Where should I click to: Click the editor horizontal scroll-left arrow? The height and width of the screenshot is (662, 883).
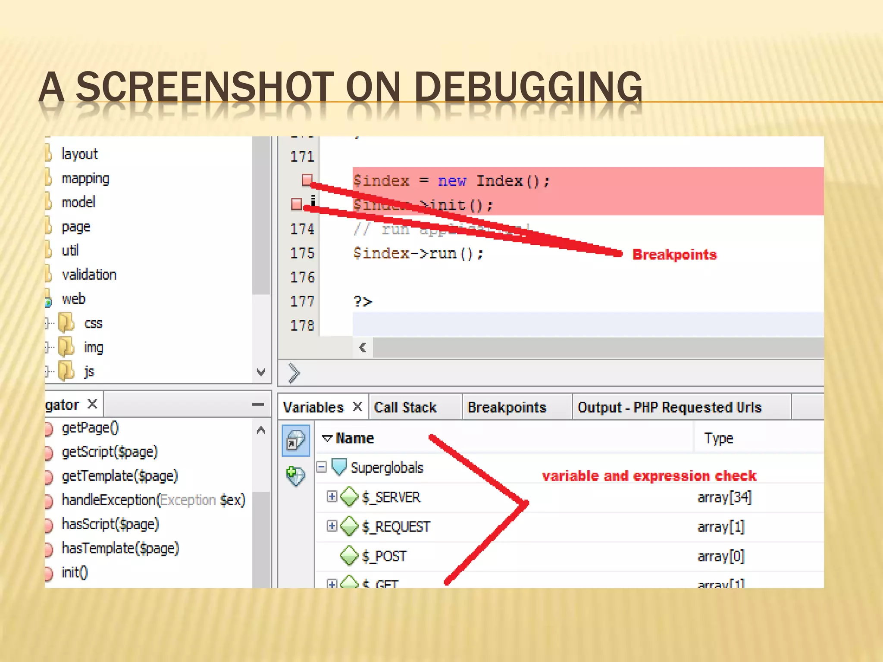(x=363, y=347)
